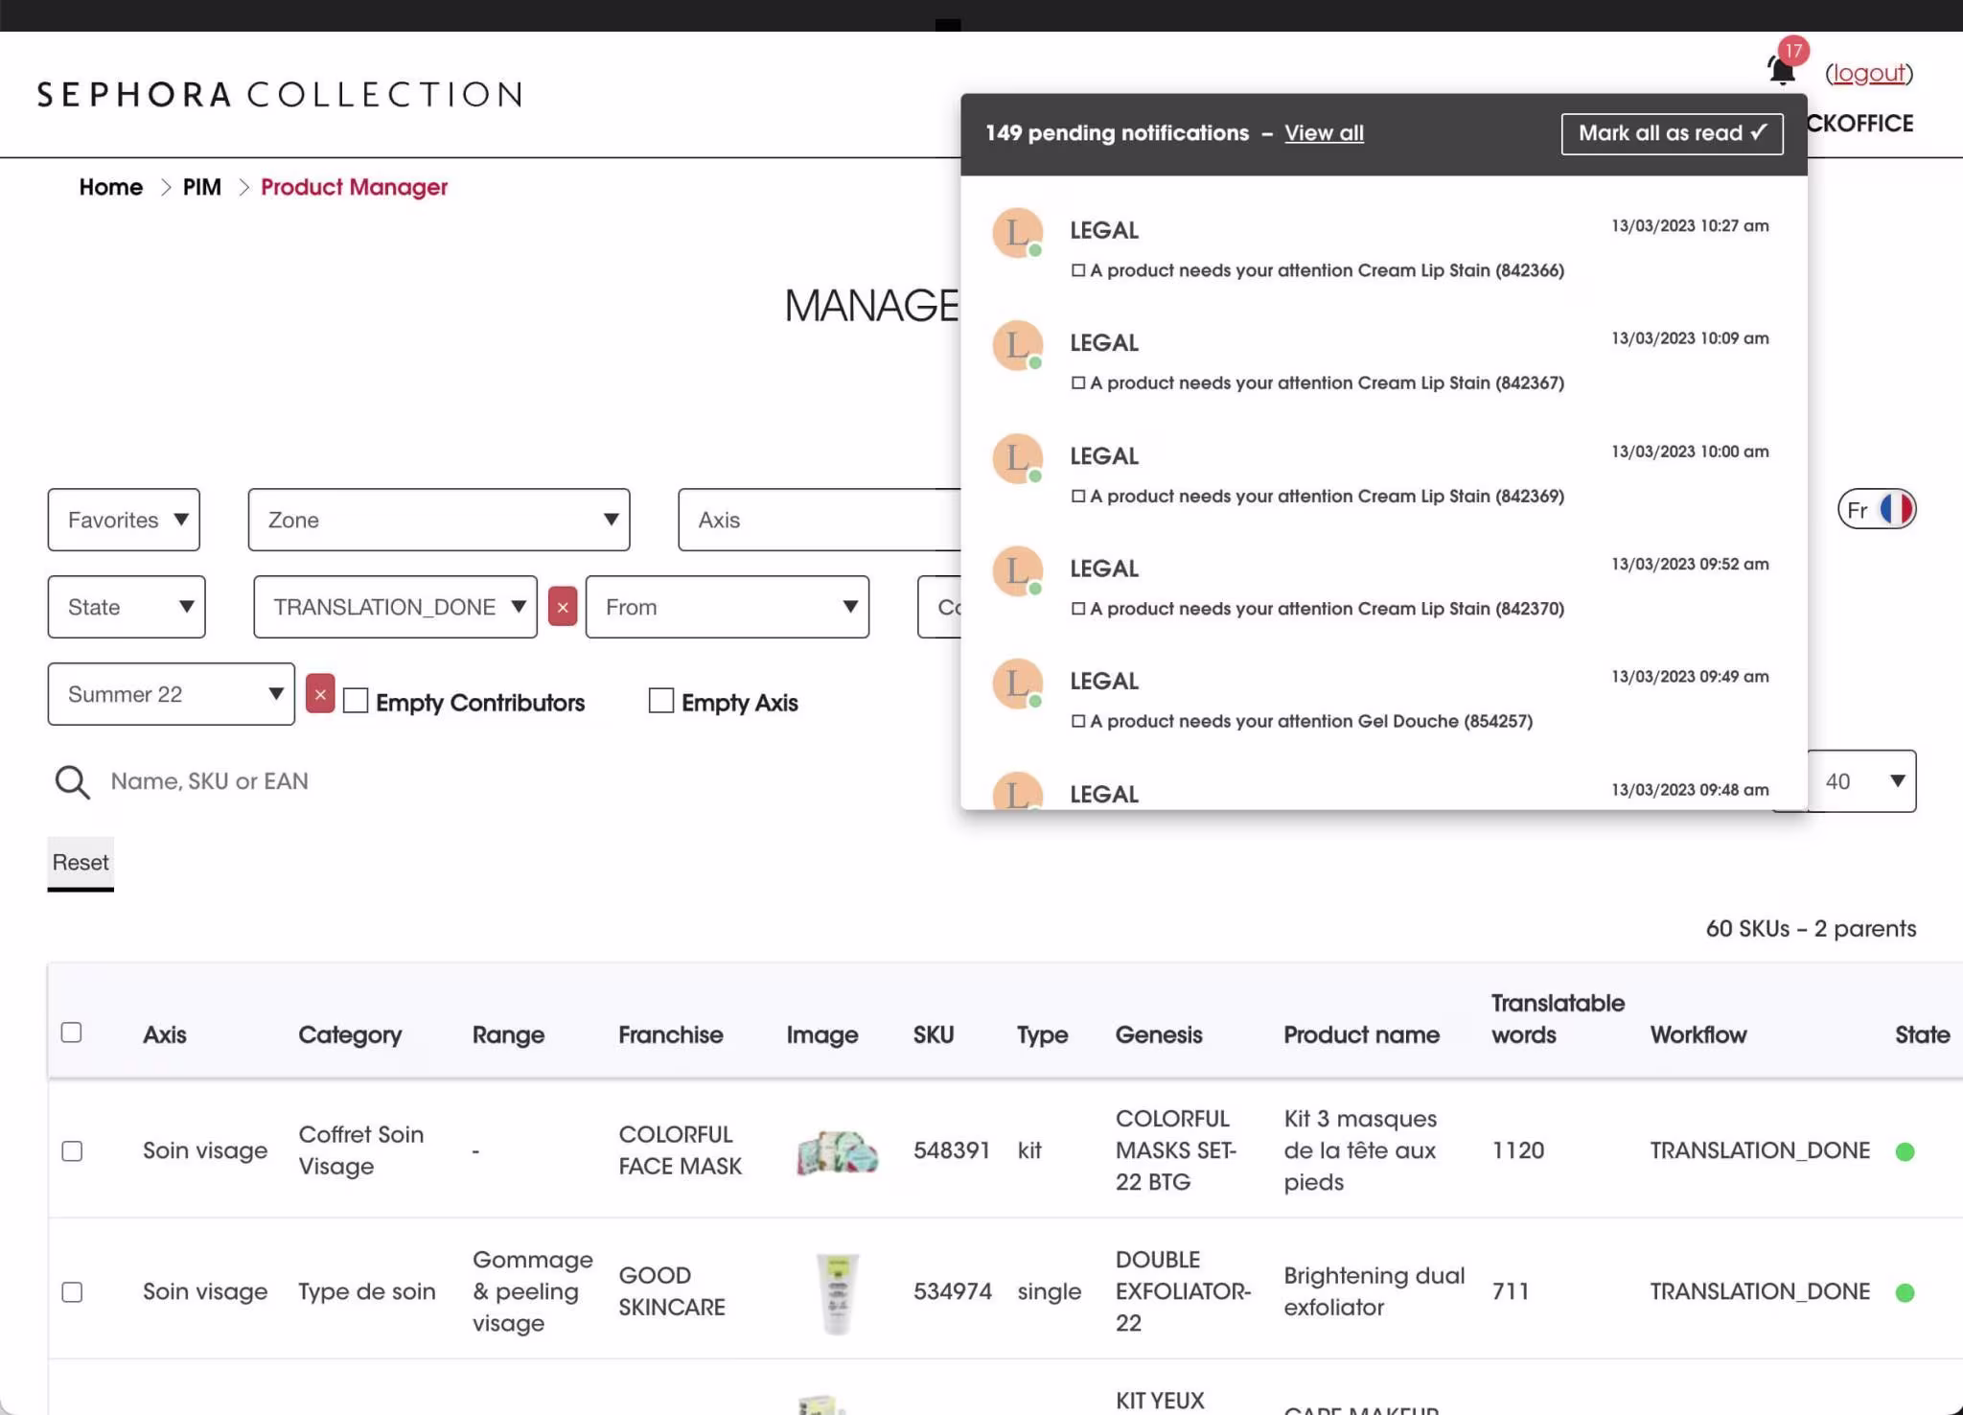The image size is (1963, 1415).
Task: Click the search magnifier icon
Action: point(72,782)
